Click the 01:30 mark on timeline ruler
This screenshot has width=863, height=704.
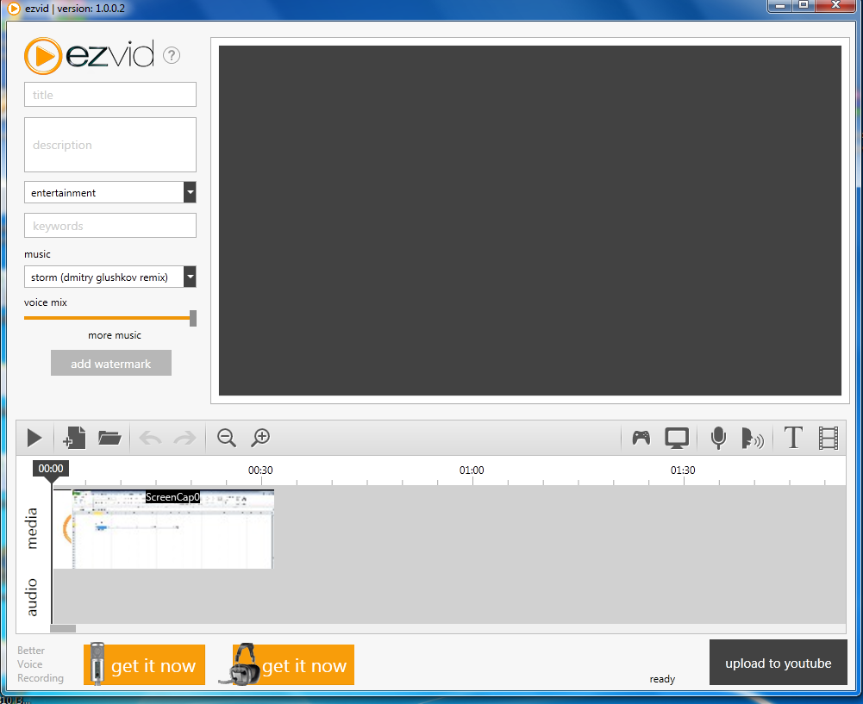[x=683, y=470]
